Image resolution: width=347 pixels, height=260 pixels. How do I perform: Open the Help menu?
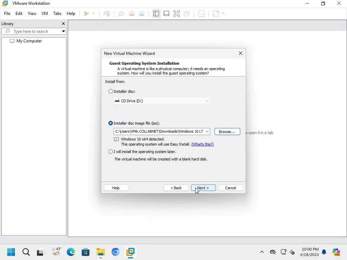(71, 14)
